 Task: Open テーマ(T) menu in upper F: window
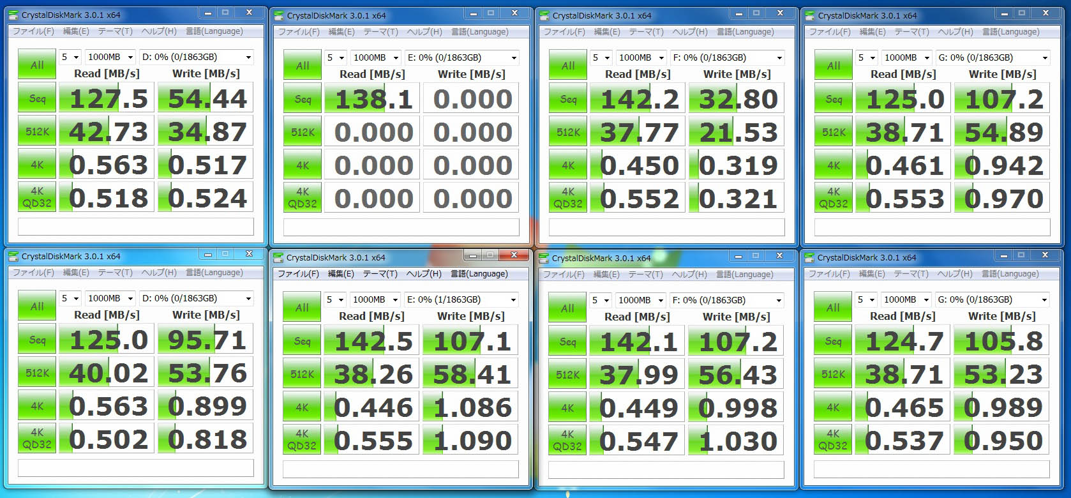646,32
